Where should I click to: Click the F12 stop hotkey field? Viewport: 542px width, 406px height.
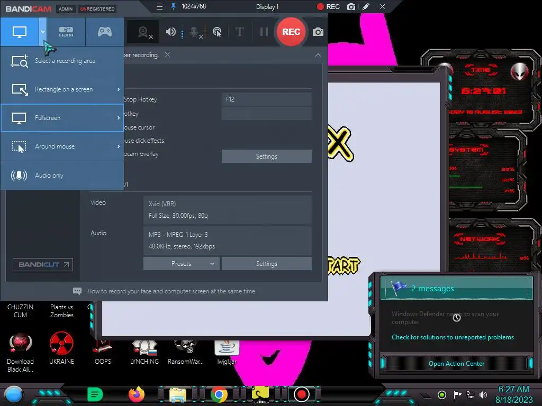[267, 99]
